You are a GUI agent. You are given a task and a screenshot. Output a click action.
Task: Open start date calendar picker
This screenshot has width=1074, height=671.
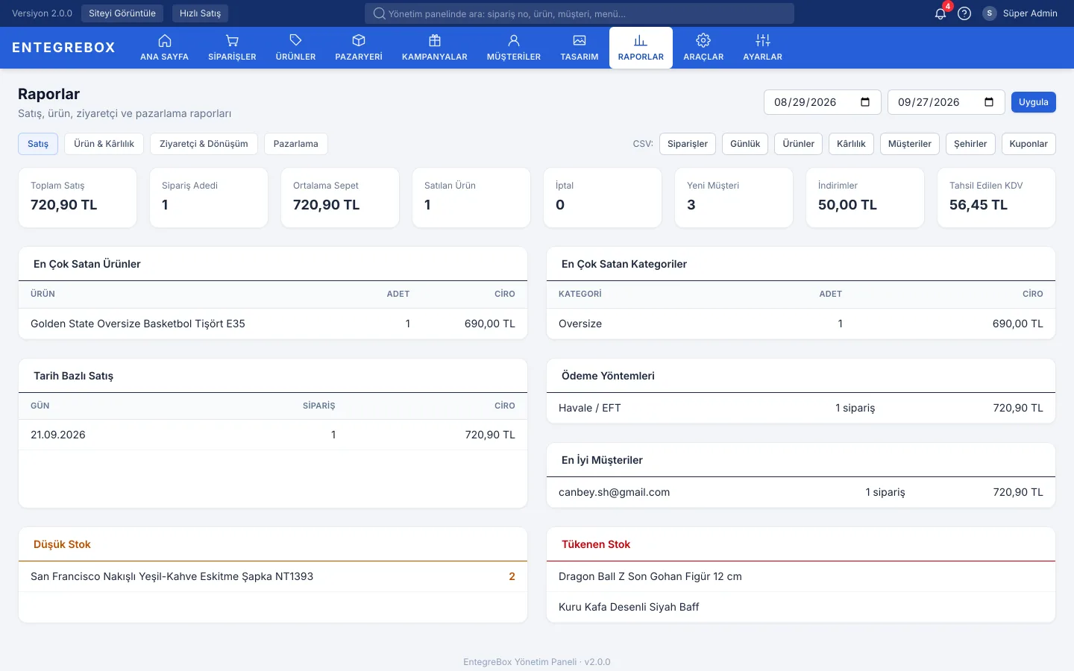[x=865, y=102]
